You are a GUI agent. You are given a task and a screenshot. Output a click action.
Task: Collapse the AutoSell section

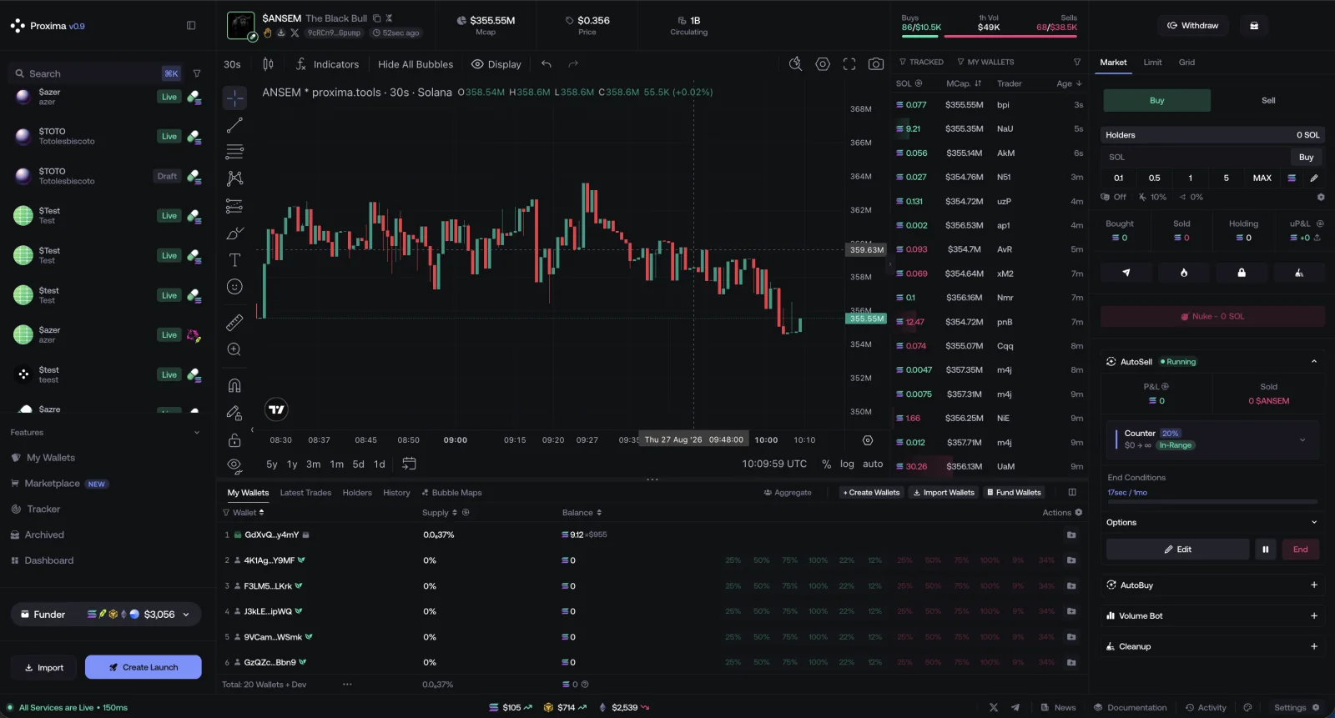(1314, 362)
